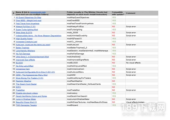Open No Dirty Lens Effect link

tap(24, 66)
